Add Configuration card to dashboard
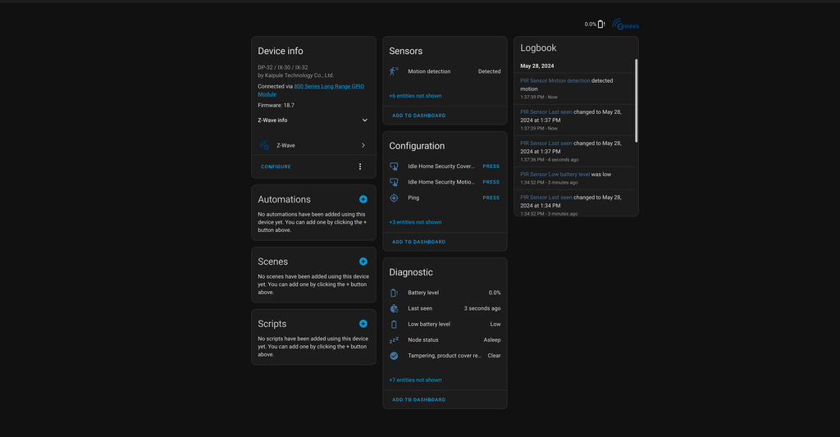This screenshot has width=840, height=437. [x=419, y=242]
